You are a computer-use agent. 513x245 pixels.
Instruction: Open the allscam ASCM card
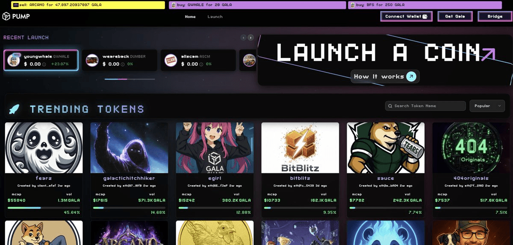198,60
